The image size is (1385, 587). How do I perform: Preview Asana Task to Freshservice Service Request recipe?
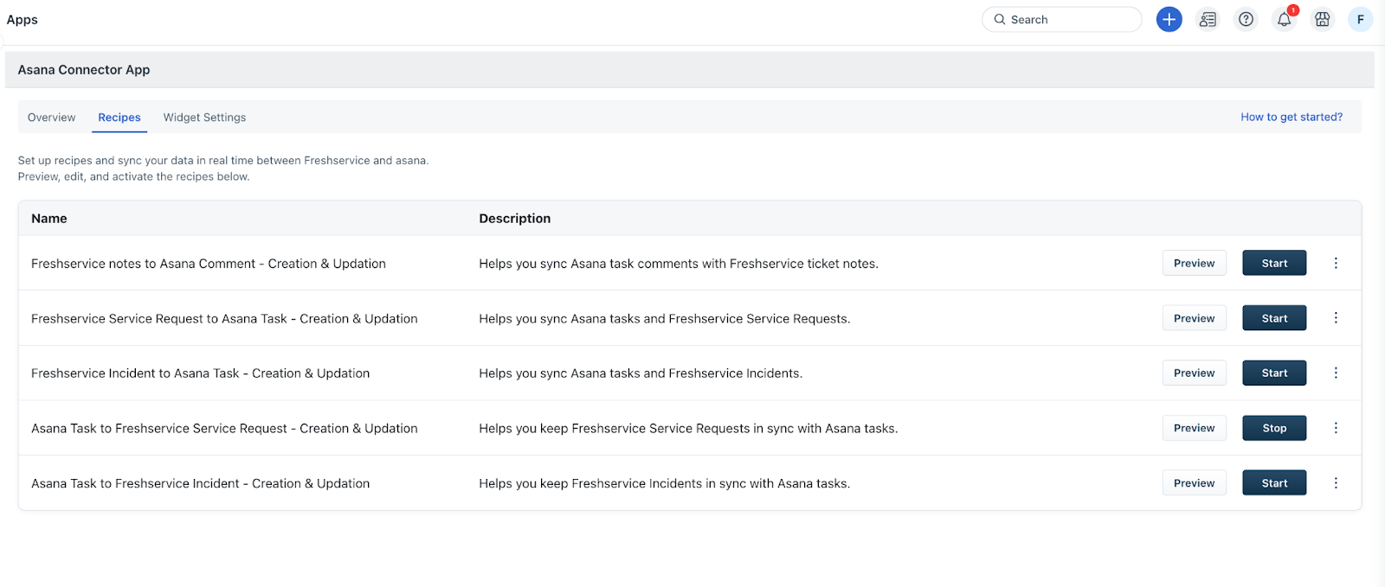click(1194, 428)
